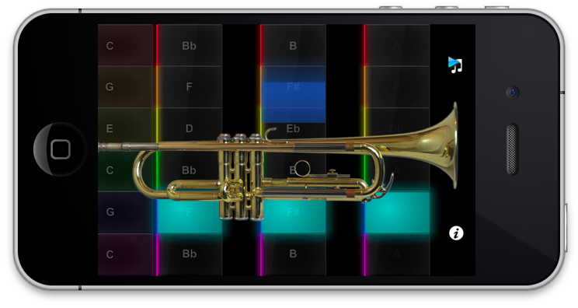Play the Bb pad in the red row
578x308 pixels.
(190, 45)
